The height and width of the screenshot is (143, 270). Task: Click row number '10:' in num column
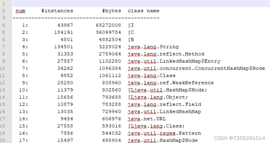23,90
